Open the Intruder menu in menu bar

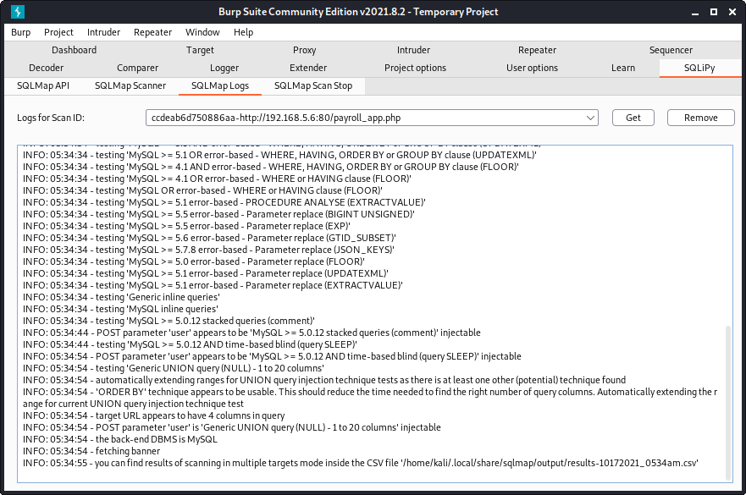(x=103, y=32)
